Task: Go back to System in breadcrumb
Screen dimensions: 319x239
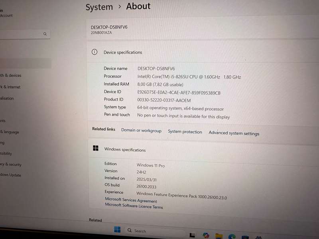Action: click(99, 7)
